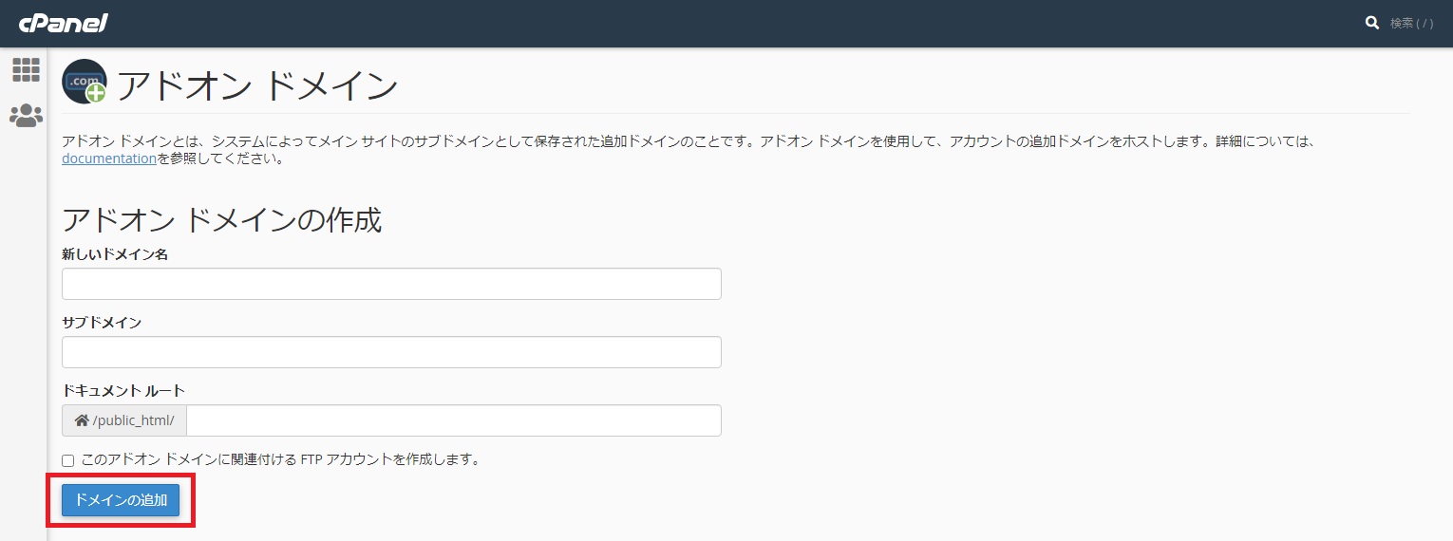The height and width of the screenshot is (541, 1453).
Task: Click the /public_html/ prefix text
Action: (134, 420)
